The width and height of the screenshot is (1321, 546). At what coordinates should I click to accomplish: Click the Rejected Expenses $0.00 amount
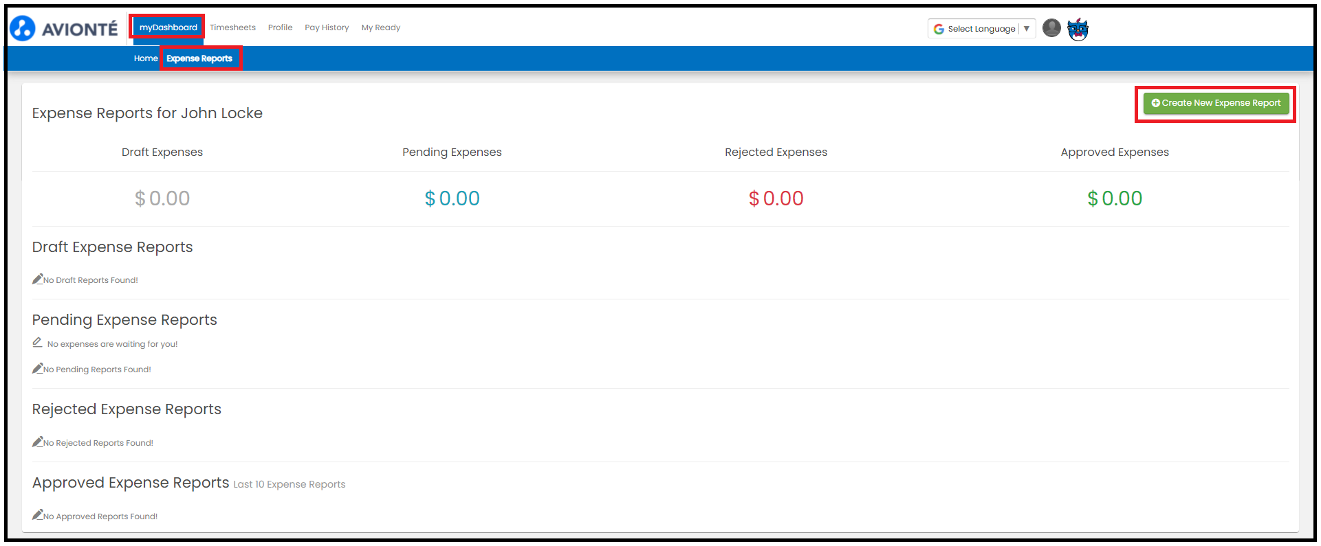click(776, 198)
